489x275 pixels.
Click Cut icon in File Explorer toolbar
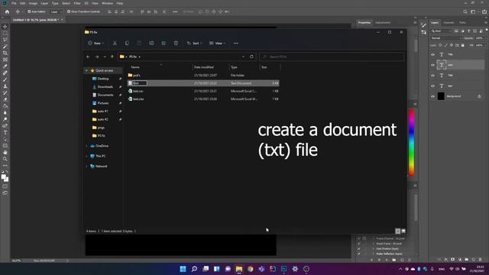click(x=115, y=43)
